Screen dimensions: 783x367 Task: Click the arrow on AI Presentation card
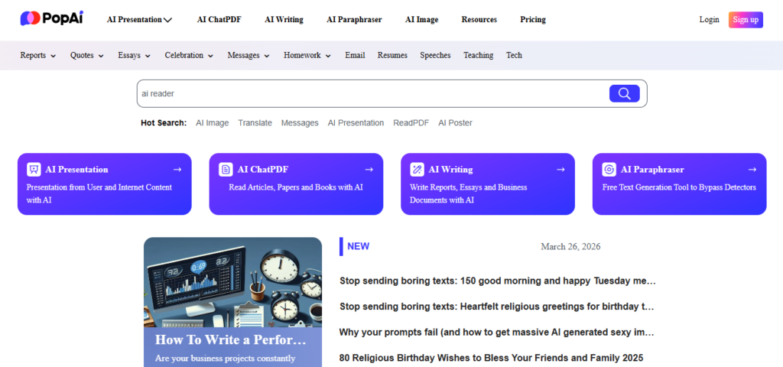(177, 170)
